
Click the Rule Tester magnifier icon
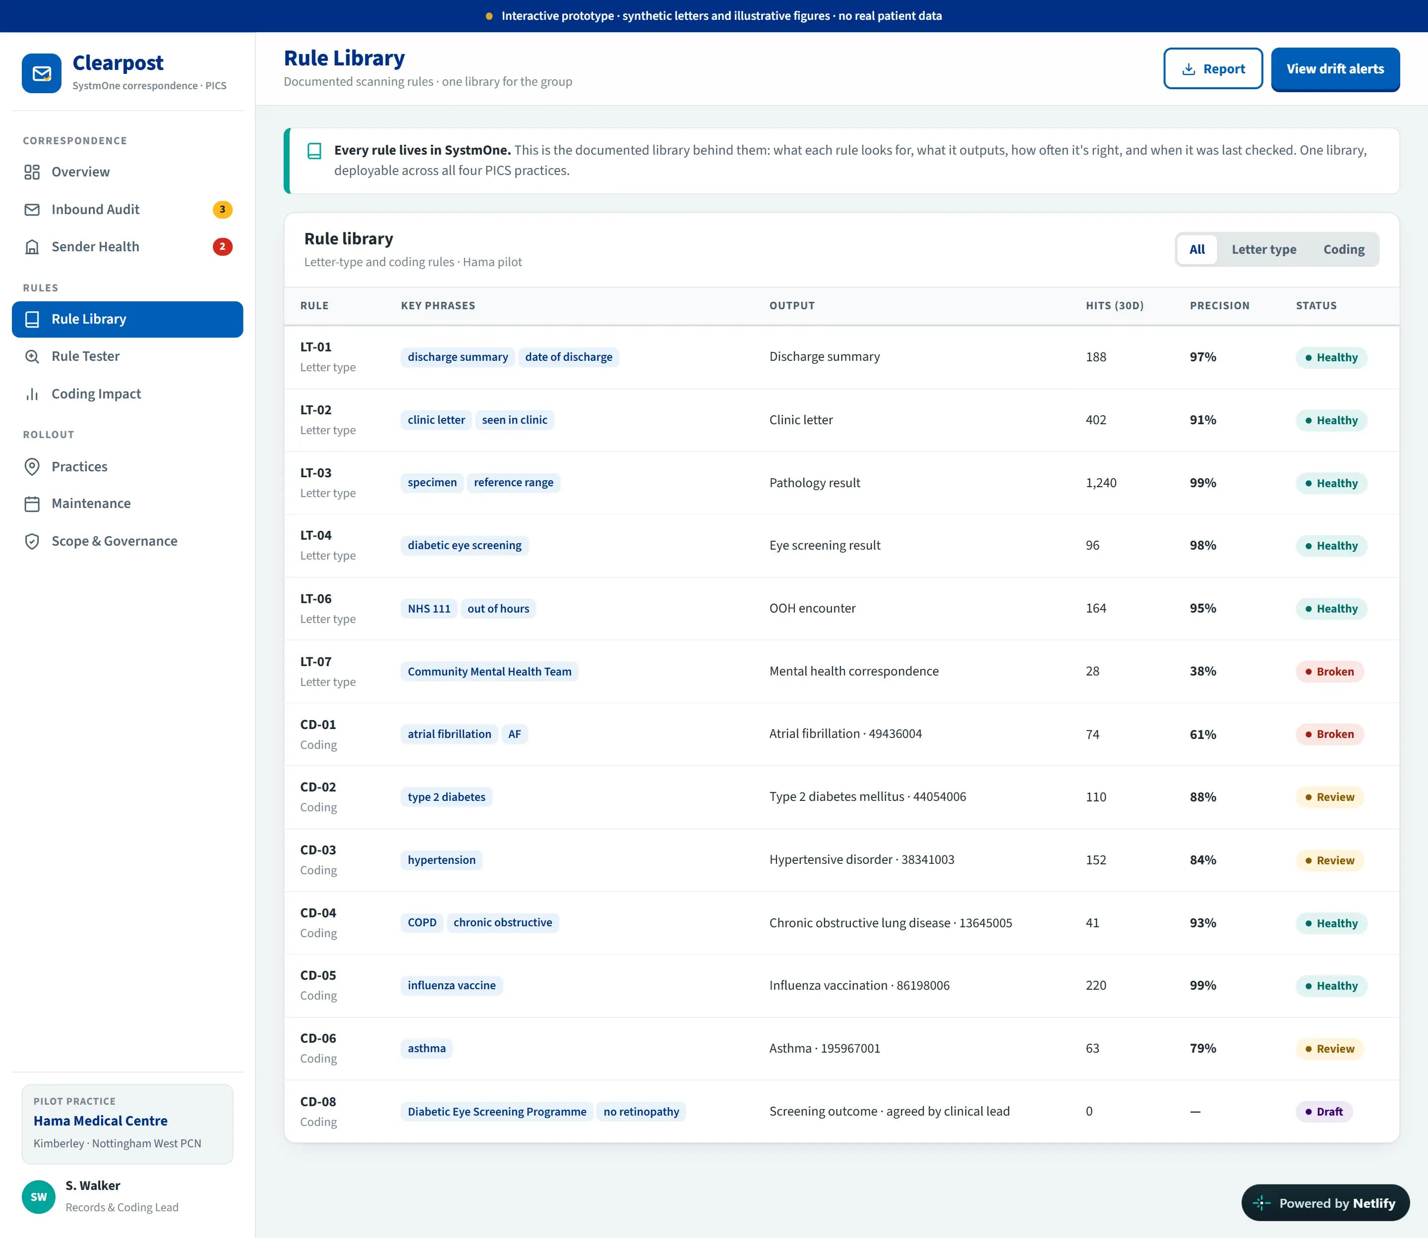(32, 356)
